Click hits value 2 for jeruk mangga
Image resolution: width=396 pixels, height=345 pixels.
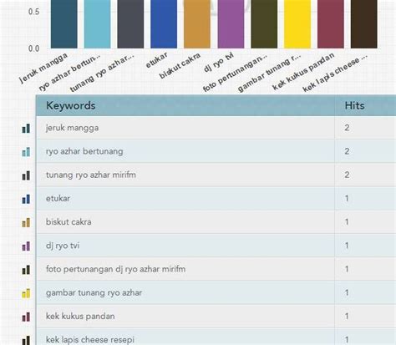[x=347, y=128]
